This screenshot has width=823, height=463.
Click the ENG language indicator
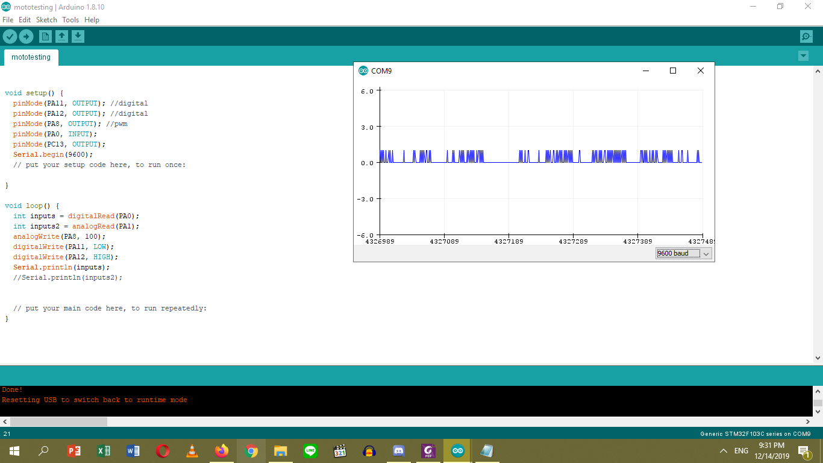tap(741, 451)
